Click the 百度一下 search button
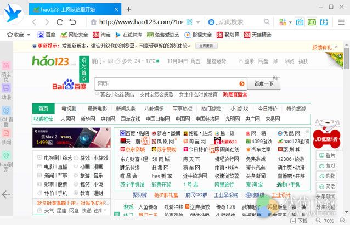 point(264,84)
